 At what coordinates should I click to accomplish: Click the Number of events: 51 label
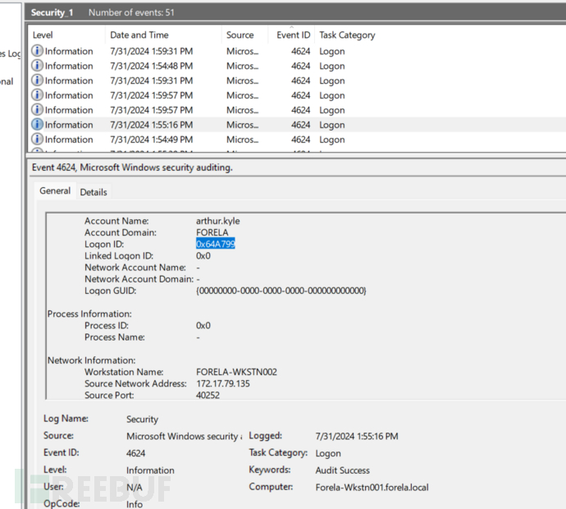(131, 12)
